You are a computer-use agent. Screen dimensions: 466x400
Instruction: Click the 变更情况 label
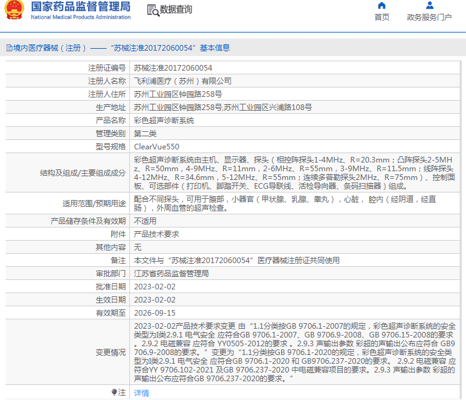click(x=111, y=352)
